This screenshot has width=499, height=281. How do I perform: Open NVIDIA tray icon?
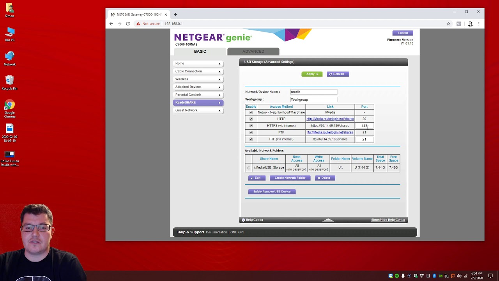441,276
